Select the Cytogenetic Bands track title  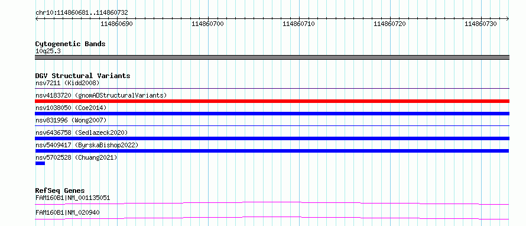point(70,44)
